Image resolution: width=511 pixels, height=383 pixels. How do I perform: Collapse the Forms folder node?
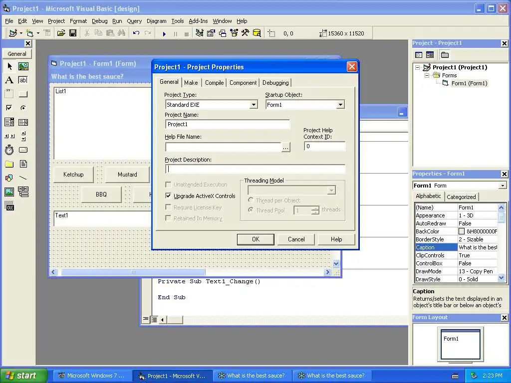(x=427, y=75)
